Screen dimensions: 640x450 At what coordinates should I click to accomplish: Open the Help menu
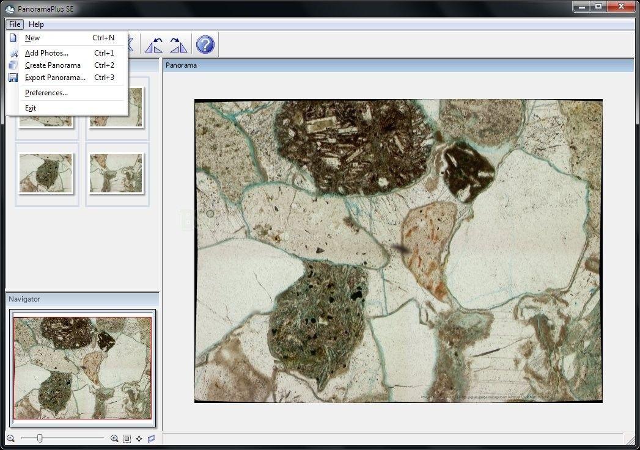tap(36, 24)
